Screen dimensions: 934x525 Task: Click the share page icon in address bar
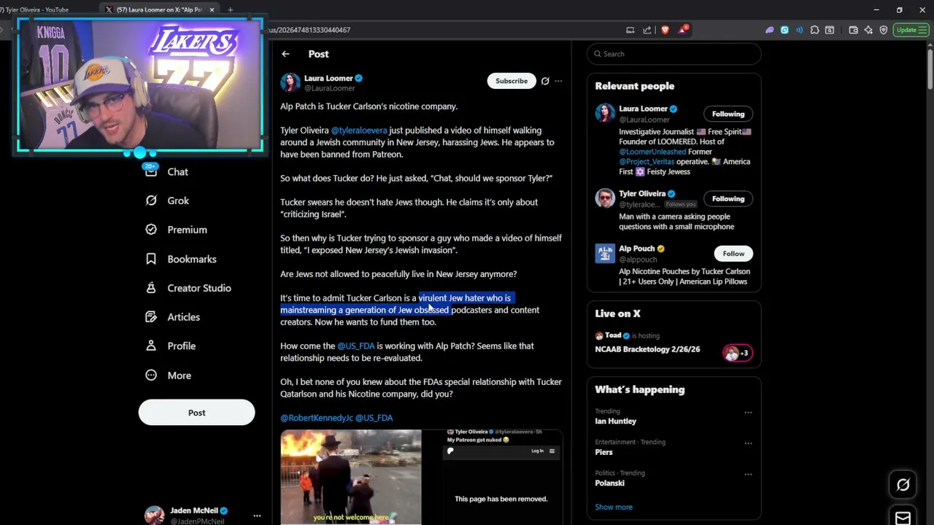(647, 30)
